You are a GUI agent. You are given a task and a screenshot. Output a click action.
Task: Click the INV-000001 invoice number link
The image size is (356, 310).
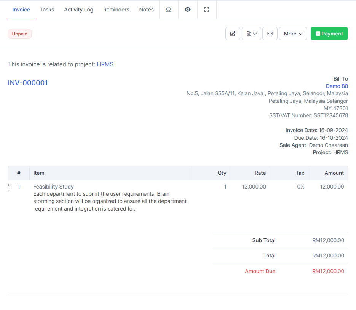pyautogui.click(x=28, y=83)
